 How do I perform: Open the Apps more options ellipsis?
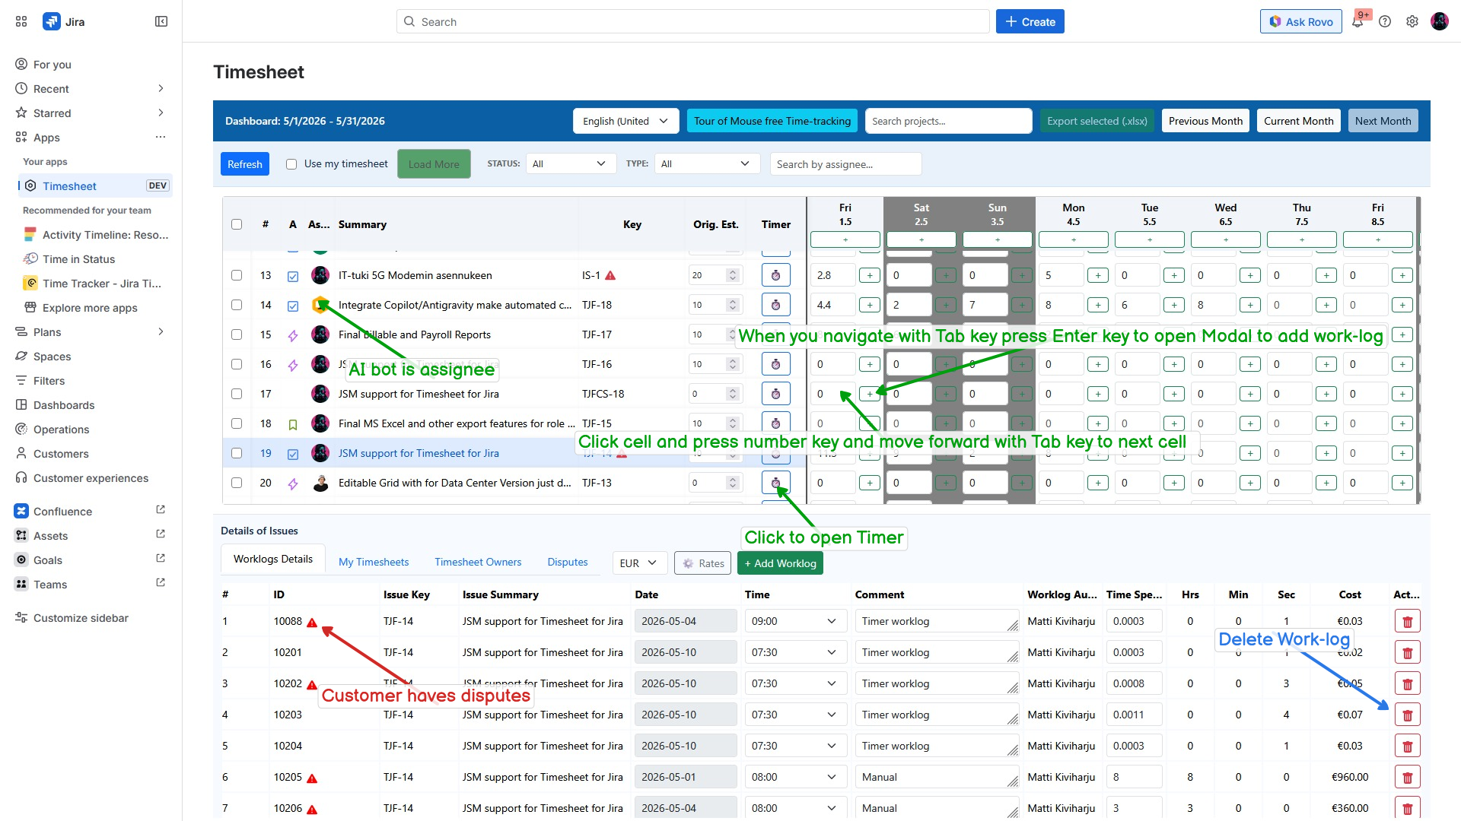pos(161,137)
